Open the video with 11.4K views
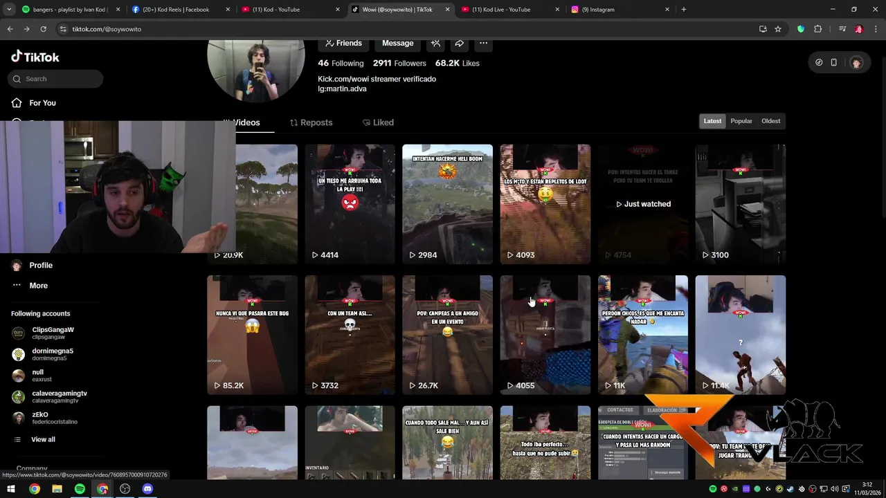The image size is (886, 498). click(x=741, y=335)
